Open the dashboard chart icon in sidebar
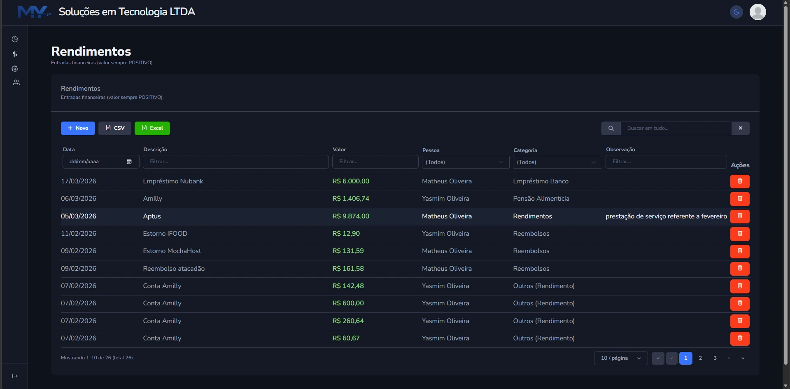This screenshot has height=389, width=790. point(15,39)
